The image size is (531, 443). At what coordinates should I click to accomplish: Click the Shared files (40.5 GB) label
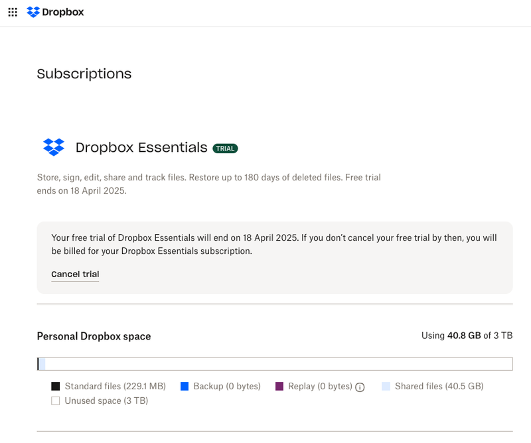[439, 386]
